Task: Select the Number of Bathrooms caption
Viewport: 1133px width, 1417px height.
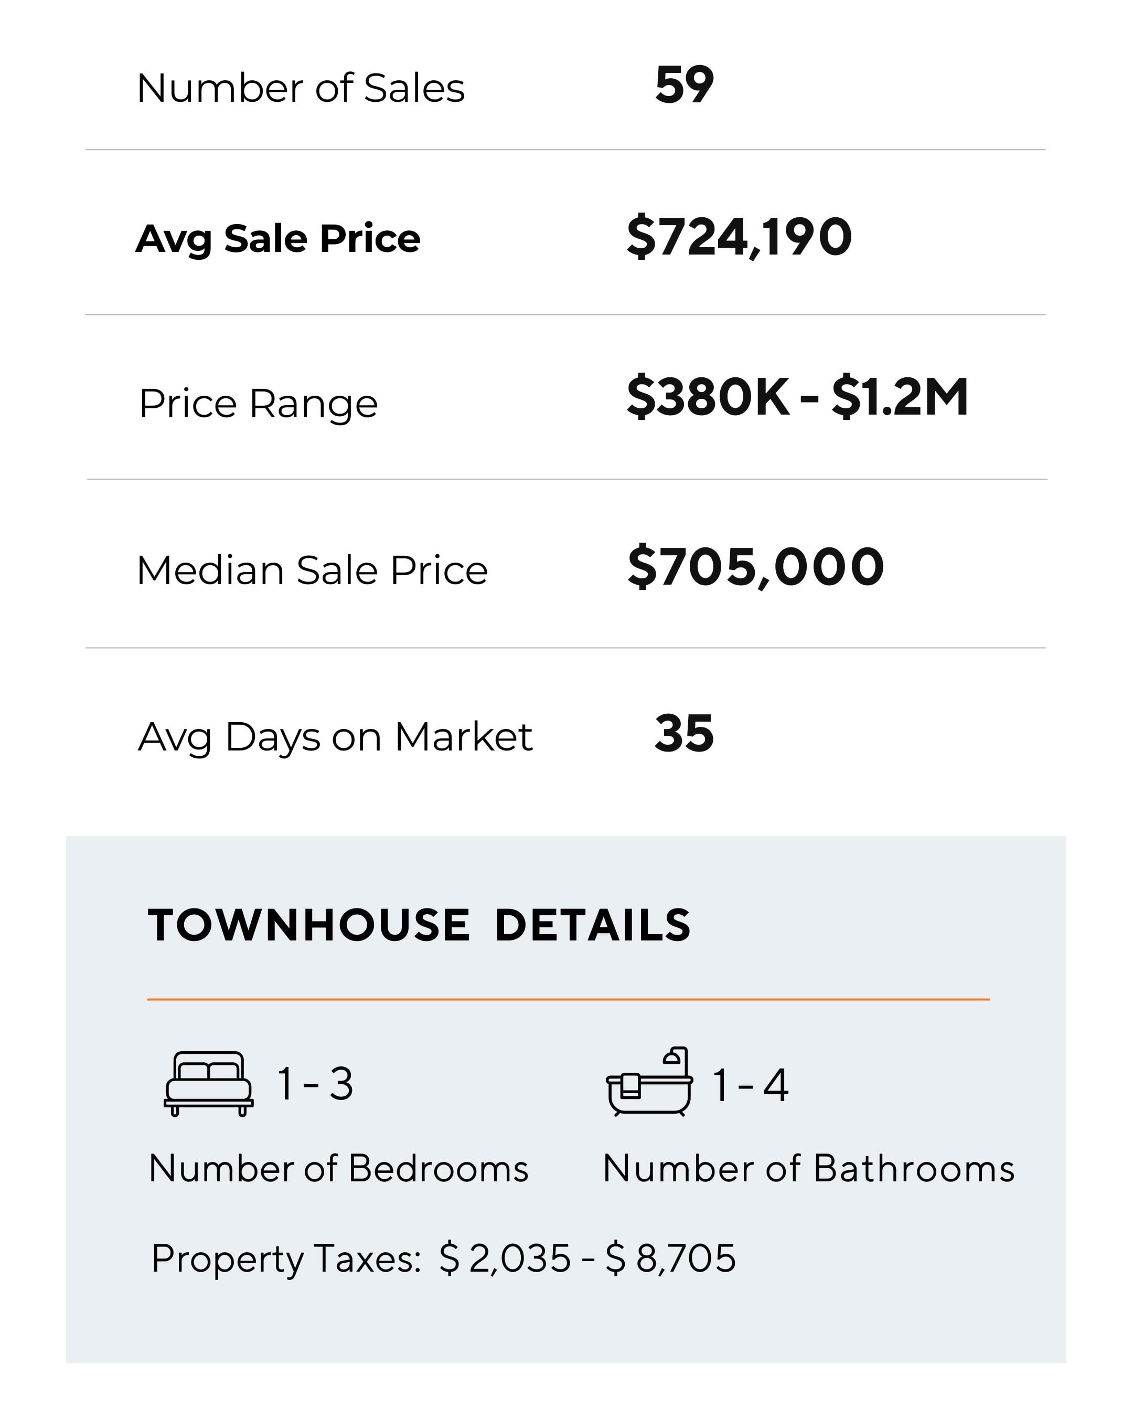Action: point(808,1169)
